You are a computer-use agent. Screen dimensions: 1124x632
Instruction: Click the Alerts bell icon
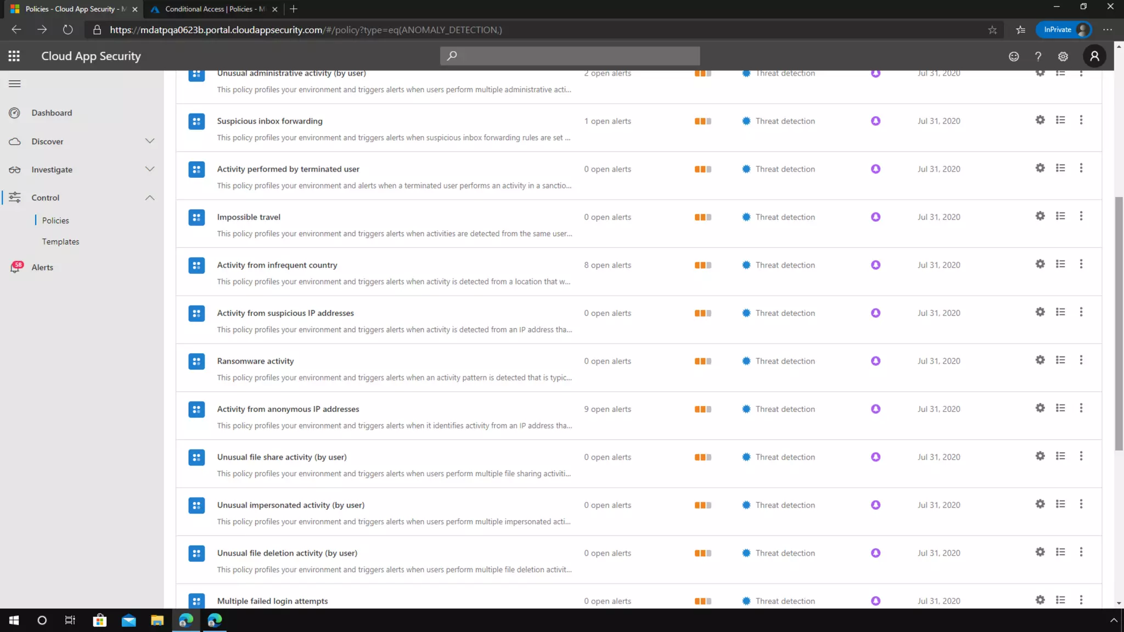click(15, 267)
